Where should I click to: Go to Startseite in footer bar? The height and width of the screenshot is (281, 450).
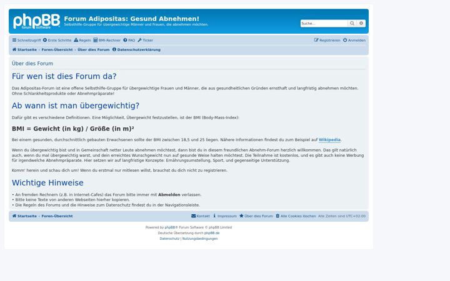(24, 216)
